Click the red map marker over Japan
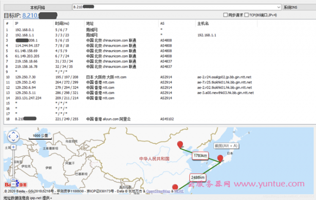Screen dimensions: 316x200 [x=221, y=158]
